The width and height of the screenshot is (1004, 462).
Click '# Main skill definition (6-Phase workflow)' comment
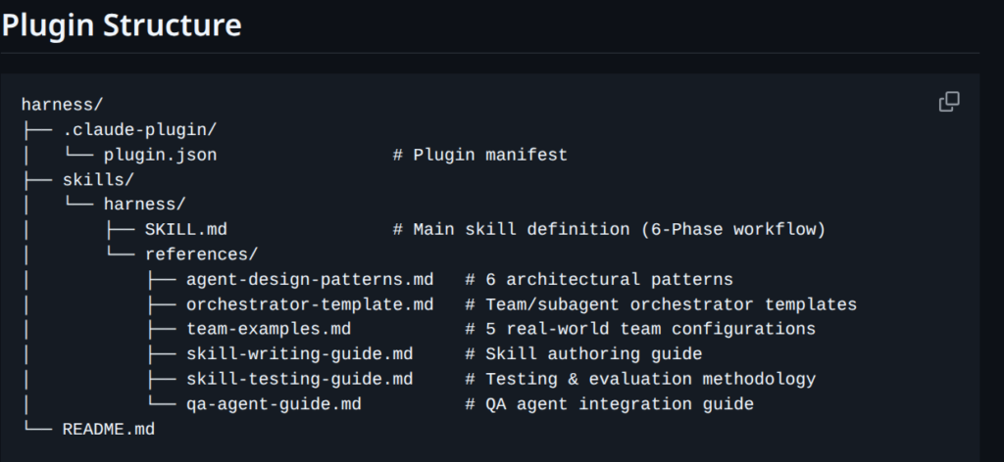(x=609, y=229)
